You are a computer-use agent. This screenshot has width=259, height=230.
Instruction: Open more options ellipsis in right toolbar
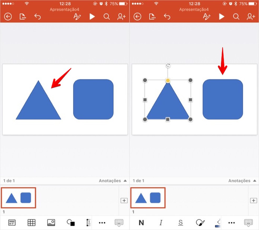click(232, 223)
